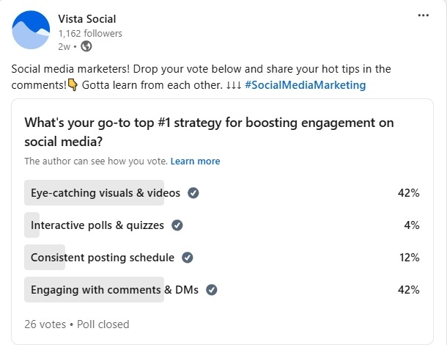This screenshot has height=345, width=447.
Task: Select the Interactive polls & quizzes option
Action: tap(97, 225)
